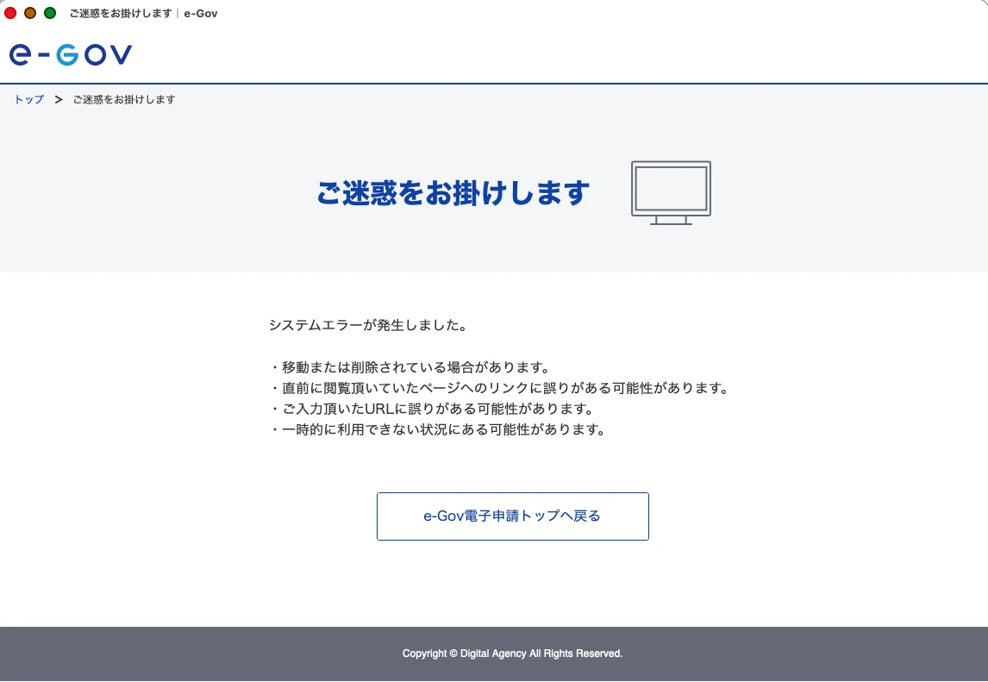988x682 pixels.
Task: Click the window title ご迷惑をお掛けします | e-Gov
Action: (x=143, y=13)
